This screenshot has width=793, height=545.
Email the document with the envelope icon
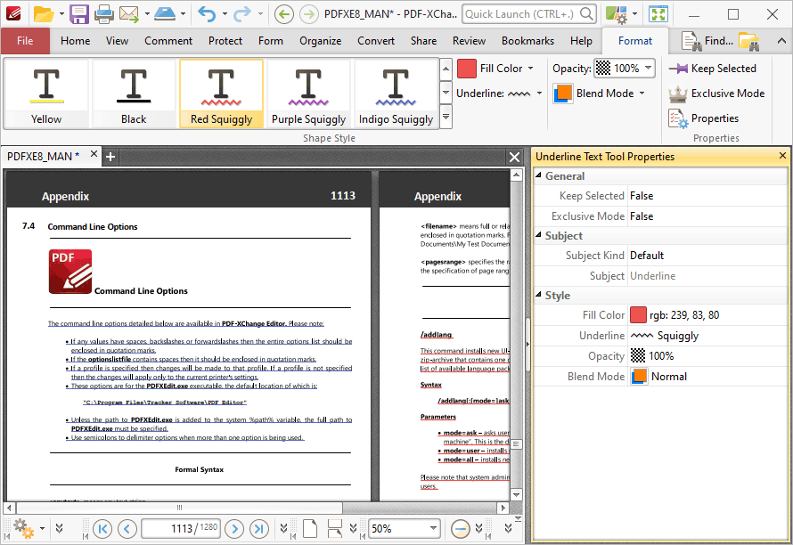click(x=129, y=14)
